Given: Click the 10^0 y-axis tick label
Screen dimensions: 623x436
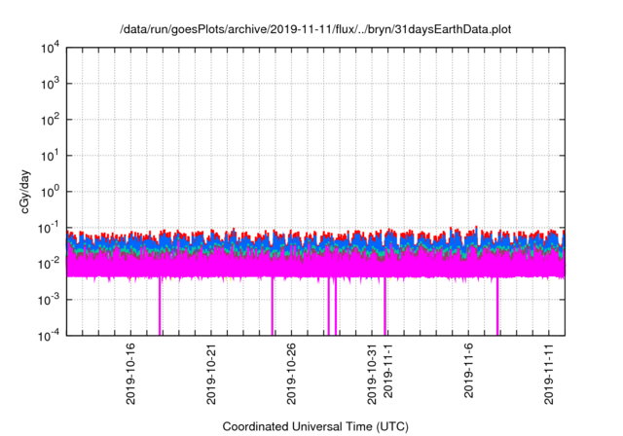Looking at the screenshot, I should (51, 192).
